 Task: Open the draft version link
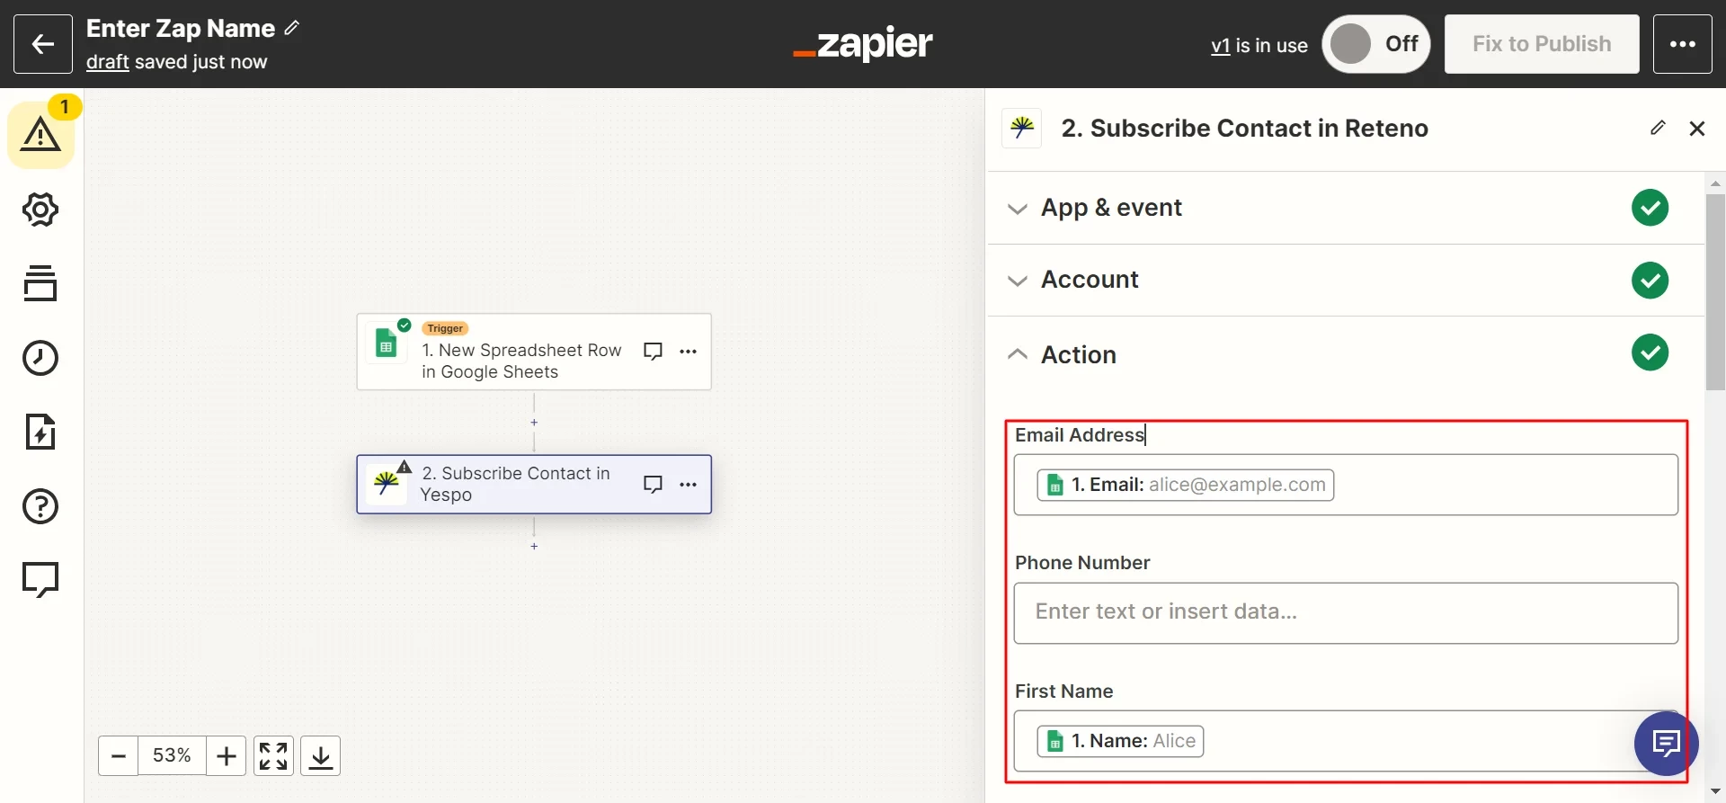coord(108,62)
